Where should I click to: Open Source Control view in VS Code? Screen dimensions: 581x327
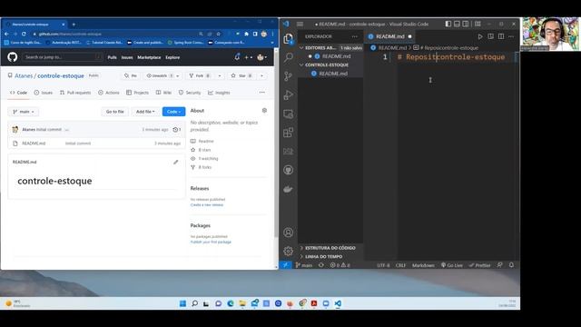[289, 76]
